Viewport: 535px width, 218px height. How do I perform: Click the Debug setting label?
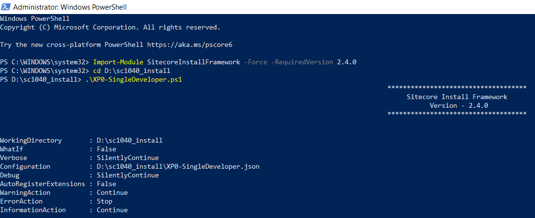click(x=10, y=175)
